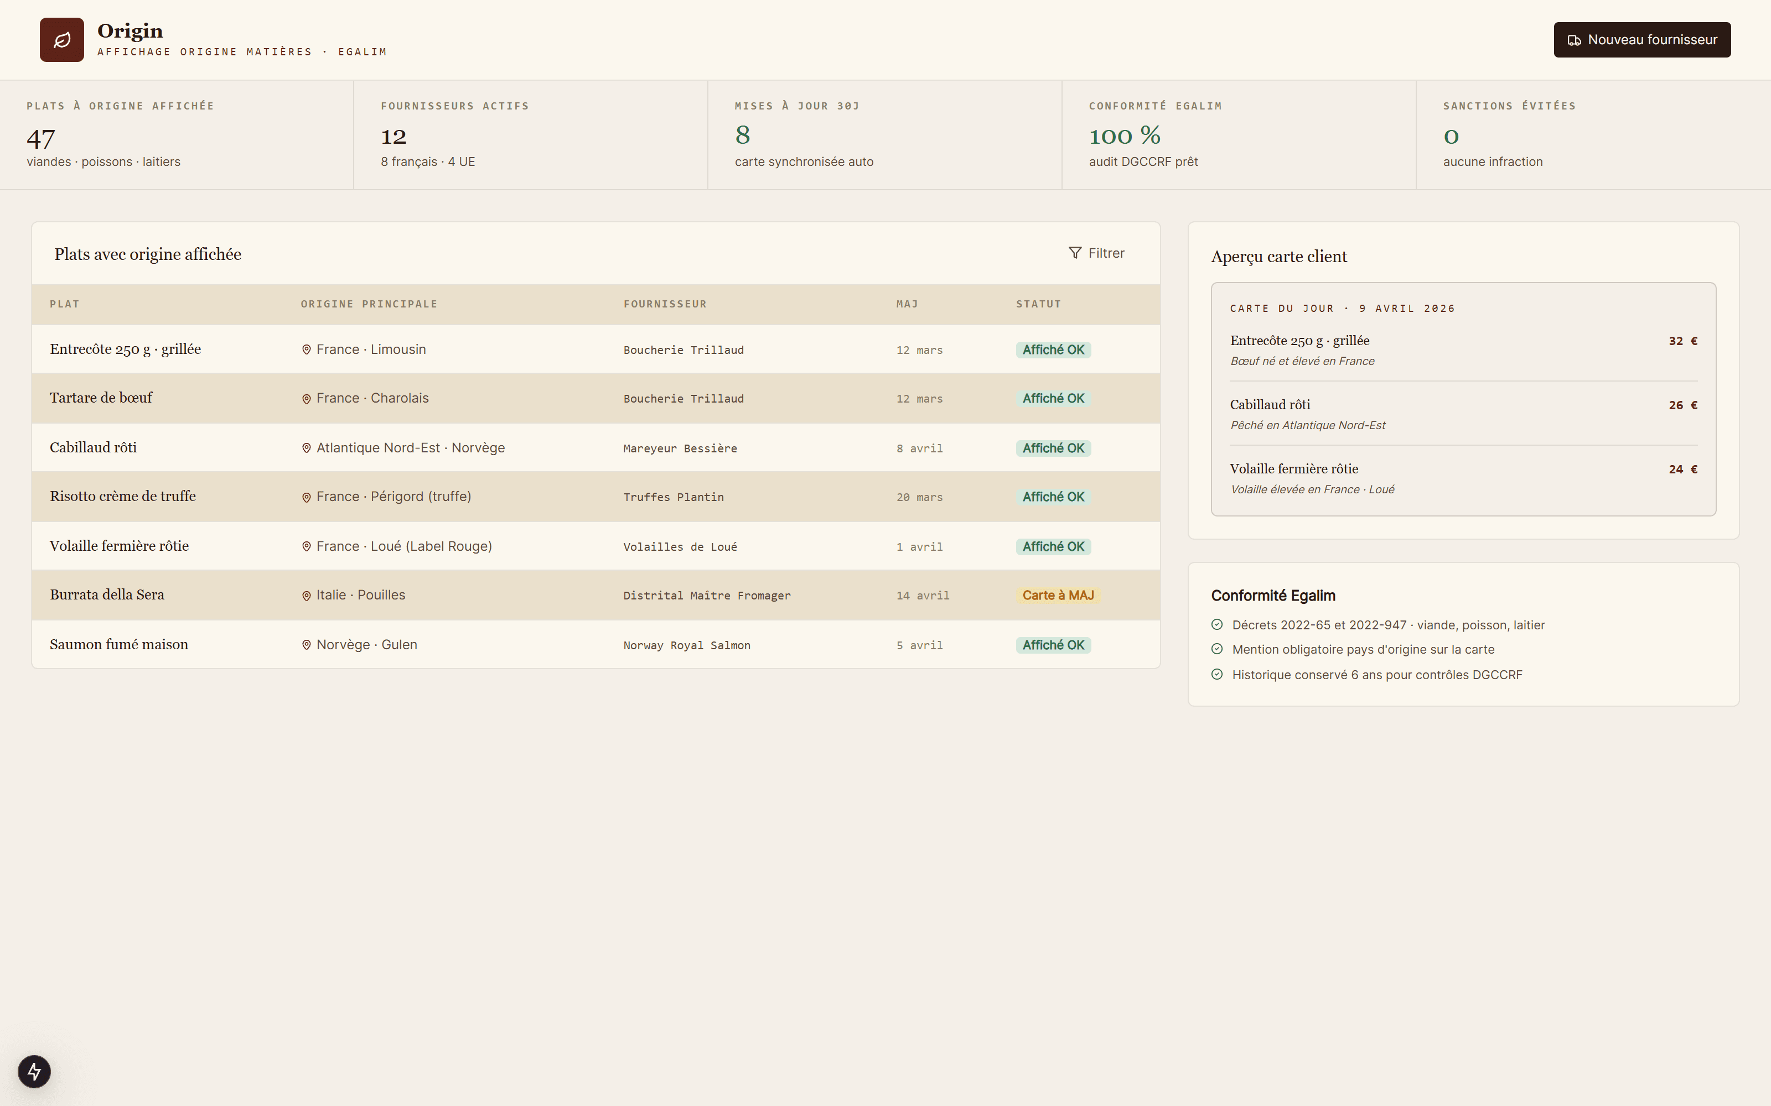Click the check icon beside Historique conservé 6 ans
The image size is (1771, 1106).
pos(1217,675)
